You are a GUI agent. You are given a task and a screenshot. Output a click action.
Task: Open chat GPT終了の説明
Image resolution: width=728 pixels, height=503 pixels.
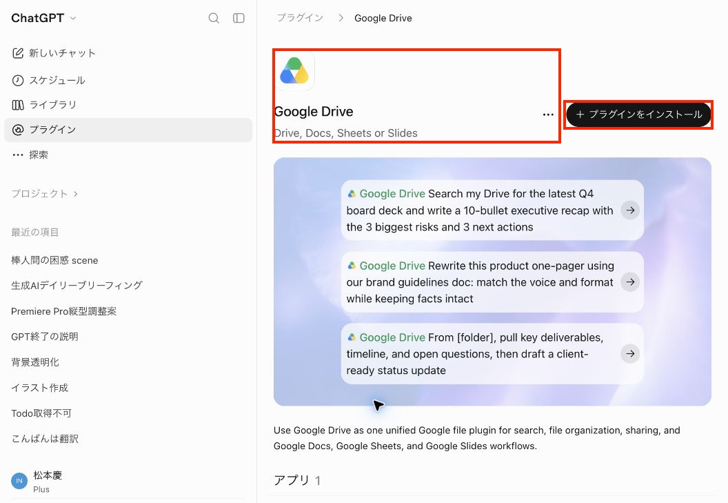(x=45, y=337)
